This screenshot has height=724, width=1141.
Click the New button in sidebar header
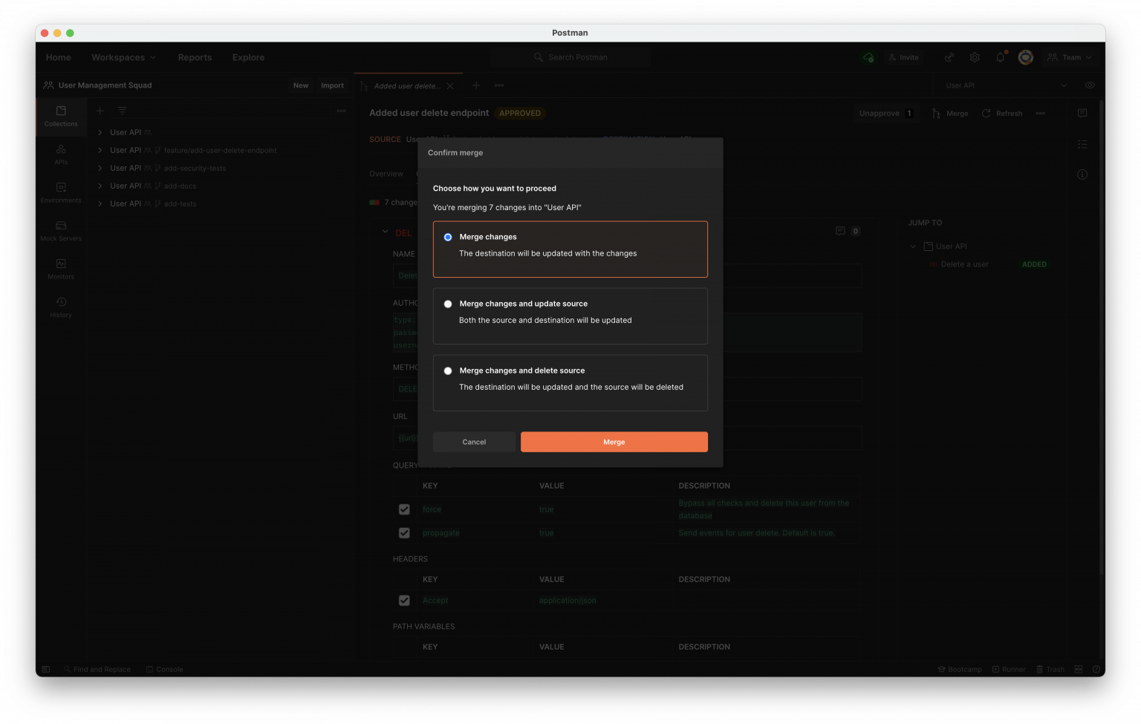pyautogui.click(x=301, y=85)
